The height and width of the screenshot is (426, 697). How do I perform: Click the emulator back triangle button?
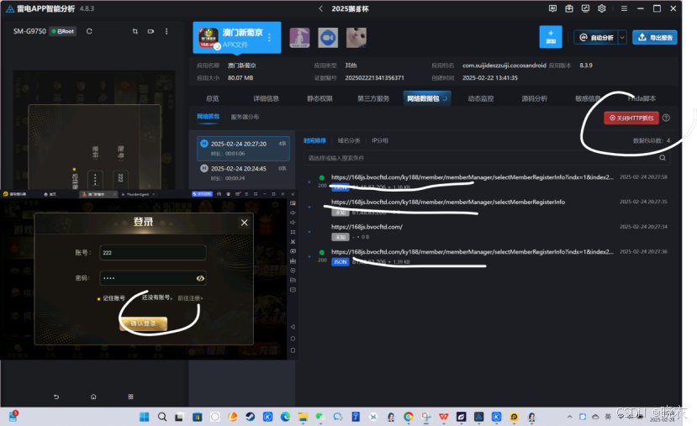pos(293,327)
